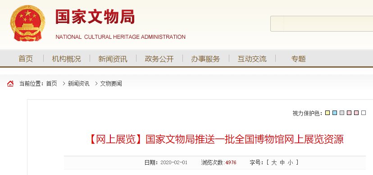Viewport: 373px width, 175px height.
Task: Click the view count 4976
Action: 231,163
